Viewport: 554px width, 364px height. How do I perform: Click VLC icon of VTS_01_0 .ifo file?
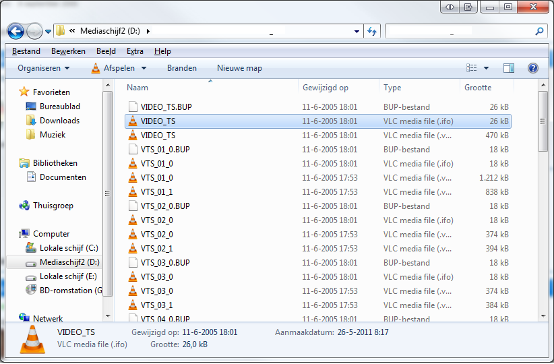(133, 163)
